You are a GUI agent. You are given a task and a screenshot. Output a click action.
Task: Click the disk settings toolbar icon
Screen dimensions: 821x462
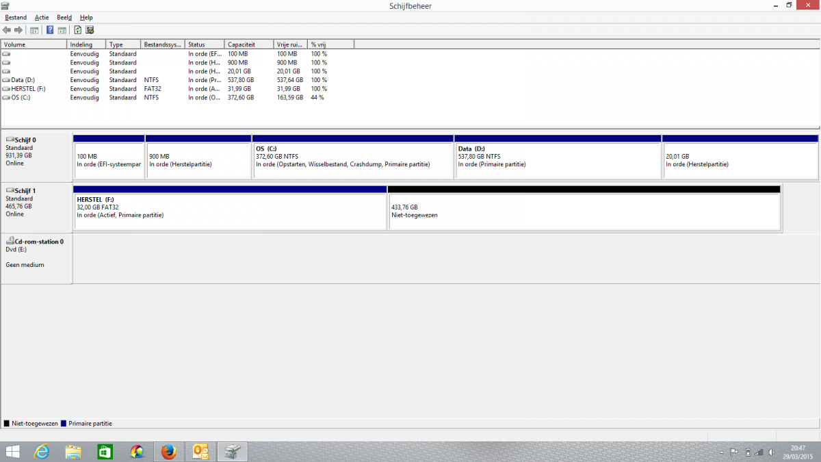pos(90,30)
